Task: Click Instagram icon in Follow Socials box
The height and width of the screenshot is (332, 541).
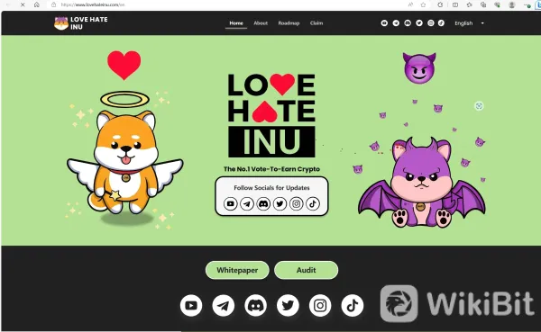Action: click(x=297, y=204)
